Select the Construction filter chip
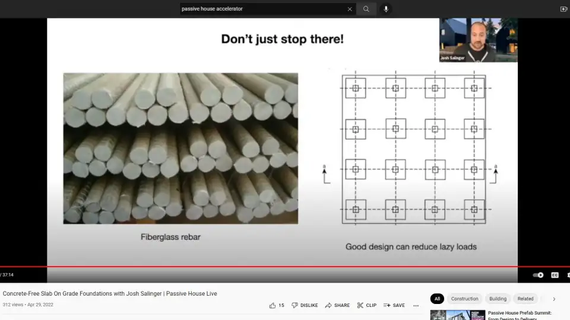This screenshot has height=320, width=570. [464, 299]
